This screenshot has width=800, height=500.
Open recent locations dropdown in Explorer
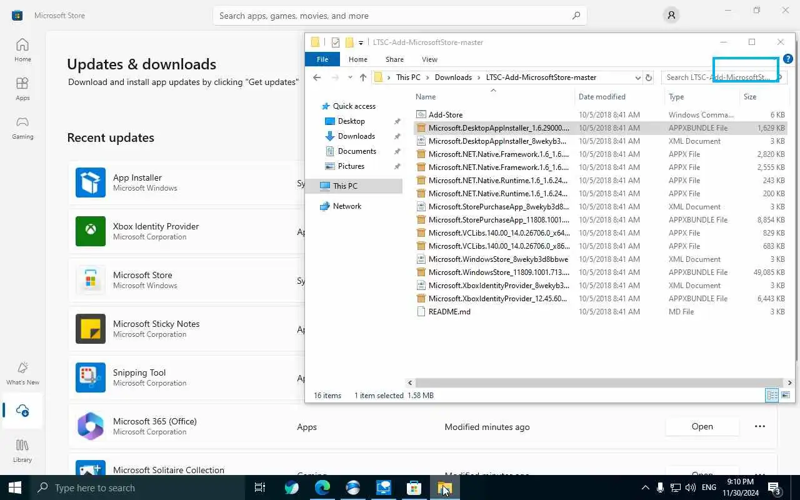(x=349, y=77)
